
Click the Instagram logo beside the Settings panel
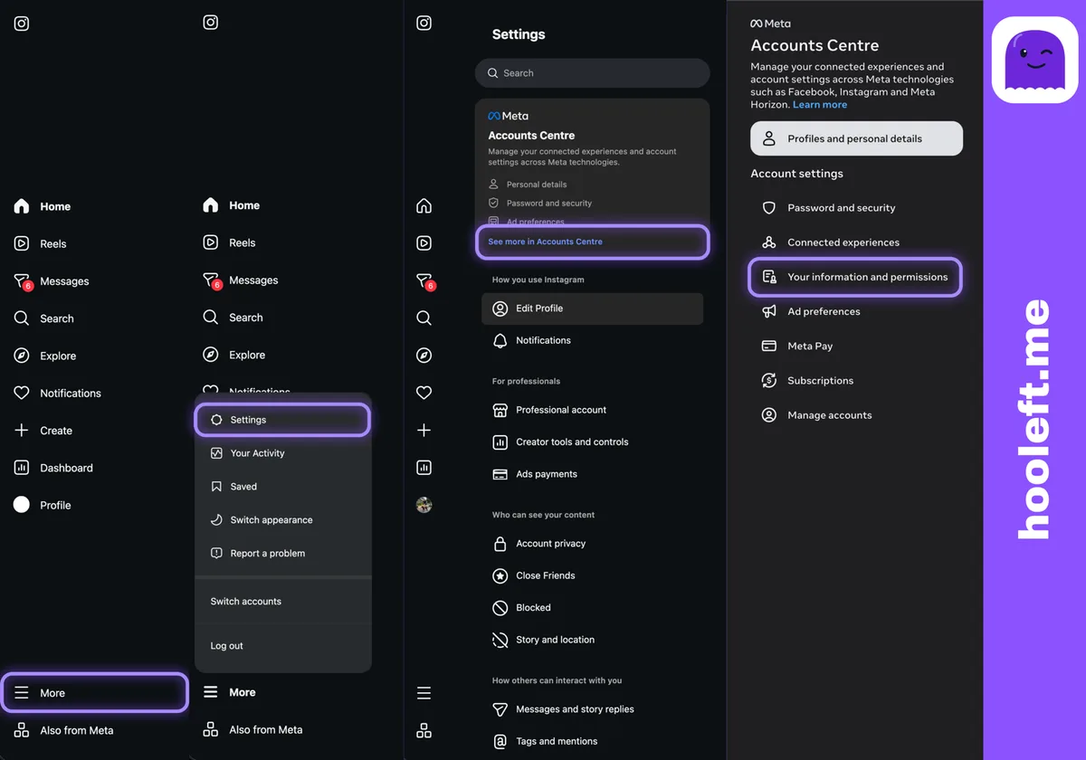pos(424,24)
